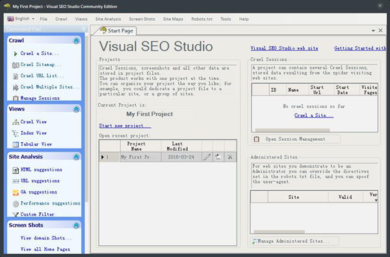Sort by Project Name column header
The height and width of the screenshot is (257, 390).
[141, 146]
